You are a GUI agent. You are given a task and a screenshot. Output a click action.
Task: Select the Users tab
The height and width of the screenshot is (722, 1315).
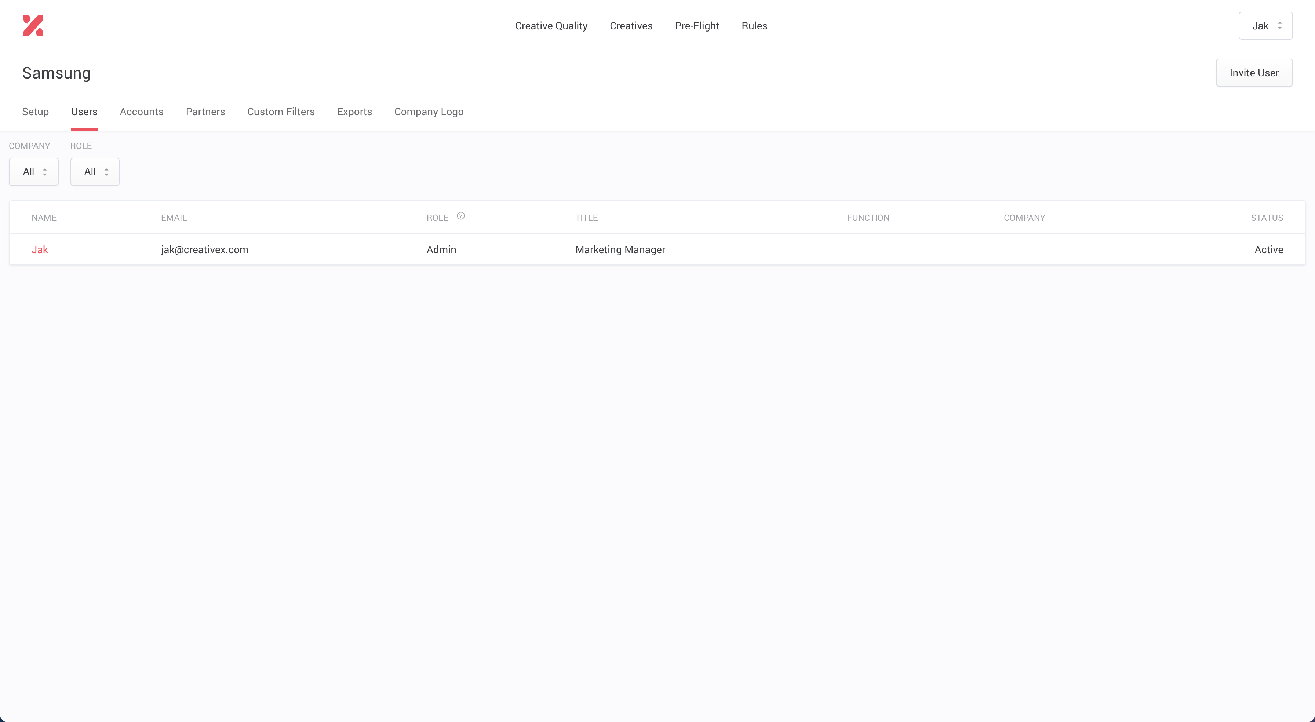84,112
